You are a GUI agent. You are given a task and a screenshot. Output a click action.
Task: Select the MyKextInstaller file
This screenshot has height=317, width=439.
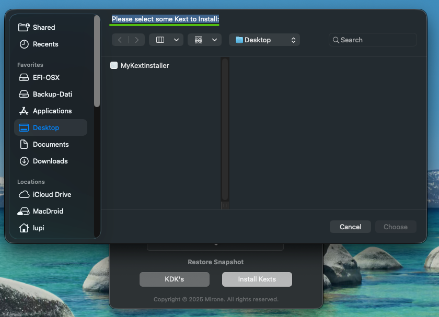click(x=145, y=65)
